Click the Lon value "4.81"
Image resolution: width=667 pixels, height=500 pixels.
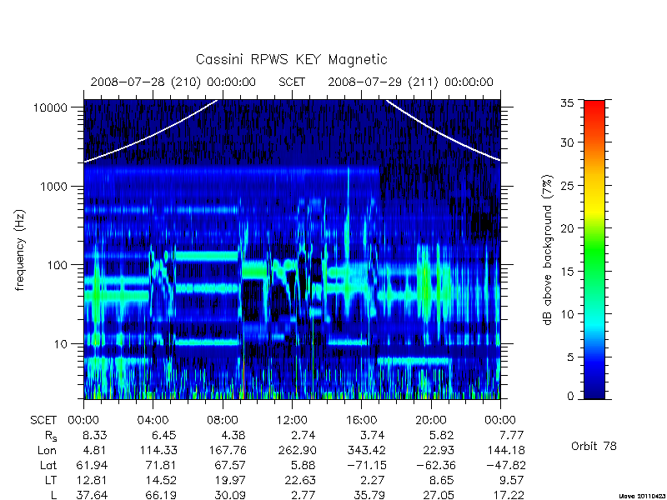tap(94, 450)
